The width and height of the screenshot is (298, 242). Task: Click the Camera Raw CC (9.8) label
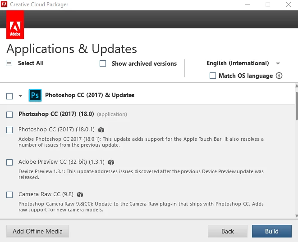tap(46, 194)
